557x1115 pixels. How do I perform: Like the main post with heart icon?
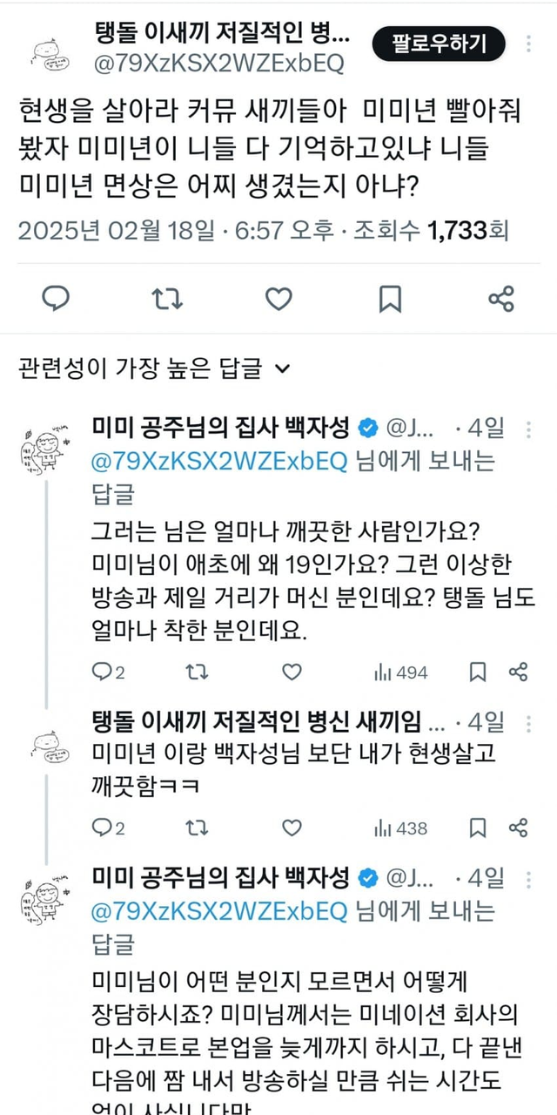(278, 299)
